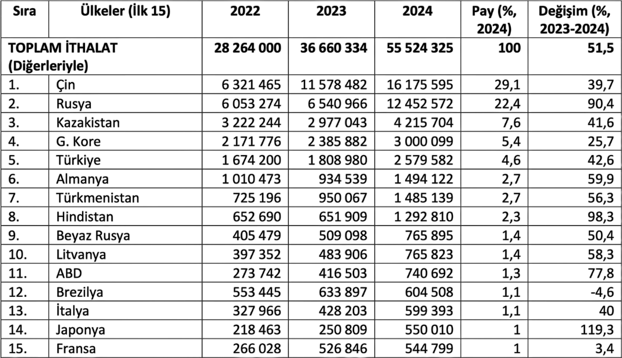Viewport: 622px width, 358px height.
Task: Click the 'Kazakistan' country name
Action: [88, 123]
